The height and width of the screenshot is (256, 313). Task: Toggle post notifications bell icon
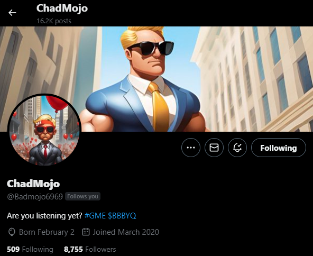[x=237, y=148]
